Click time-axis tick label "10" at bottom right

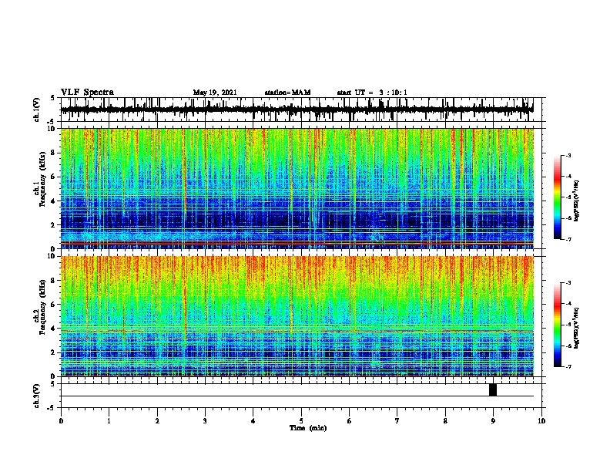tap(541, 421)
